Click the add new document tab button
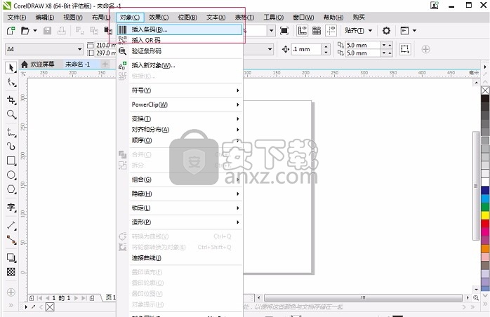 click(105, 64)
